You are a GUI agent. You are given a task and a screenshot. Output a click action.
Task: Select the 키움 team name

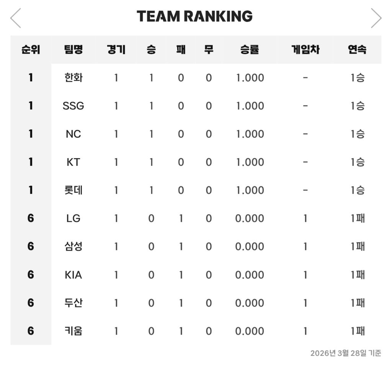(73, 331)
